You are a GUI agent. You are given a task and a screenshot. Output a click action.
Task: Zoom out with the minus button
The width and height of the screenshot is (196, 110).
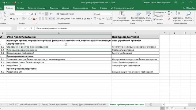[x=175, y=108]
